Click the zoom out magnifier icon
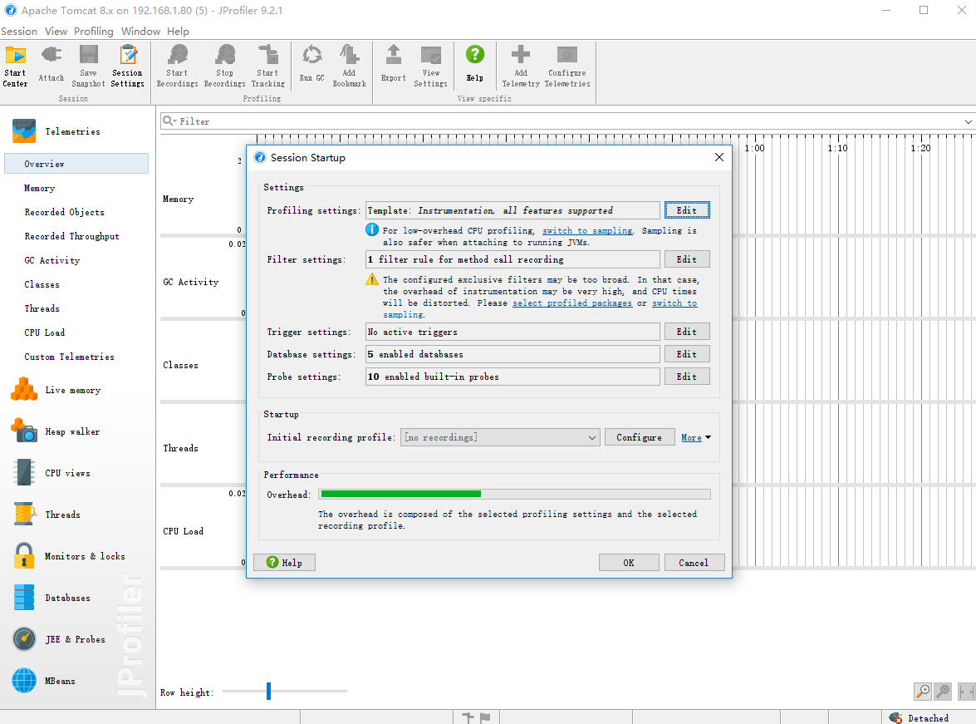Screen dimensions: 976x724 (943, 691)
